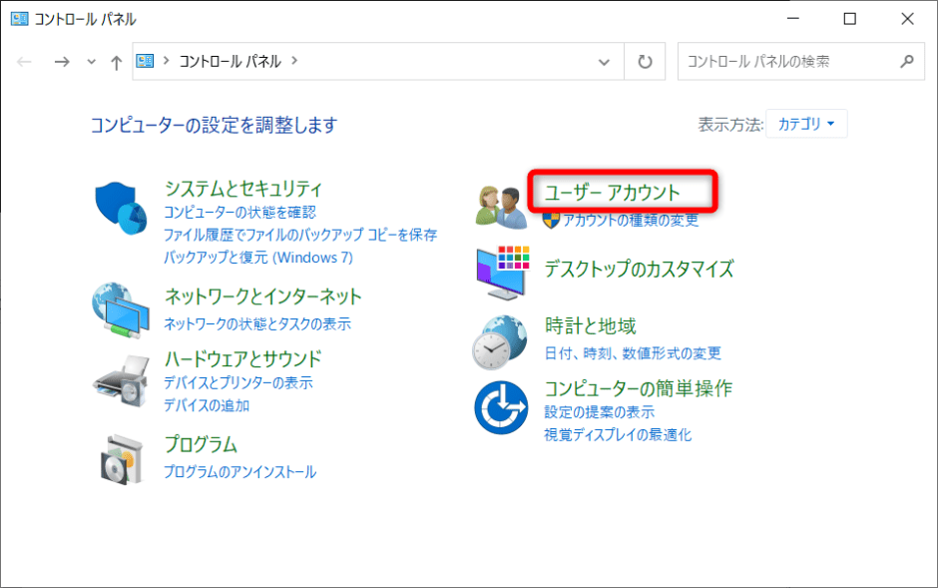Open the 表示方法 カテゴリ dropdown
This screenshot has width=938, height=588.
pyautogui.click(x=806, y=123)
